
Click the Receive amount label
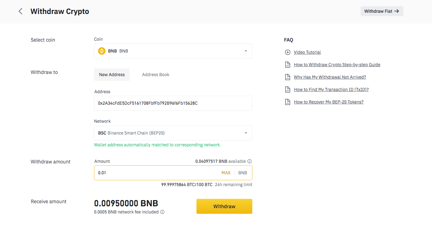click(x=48, y=201)
